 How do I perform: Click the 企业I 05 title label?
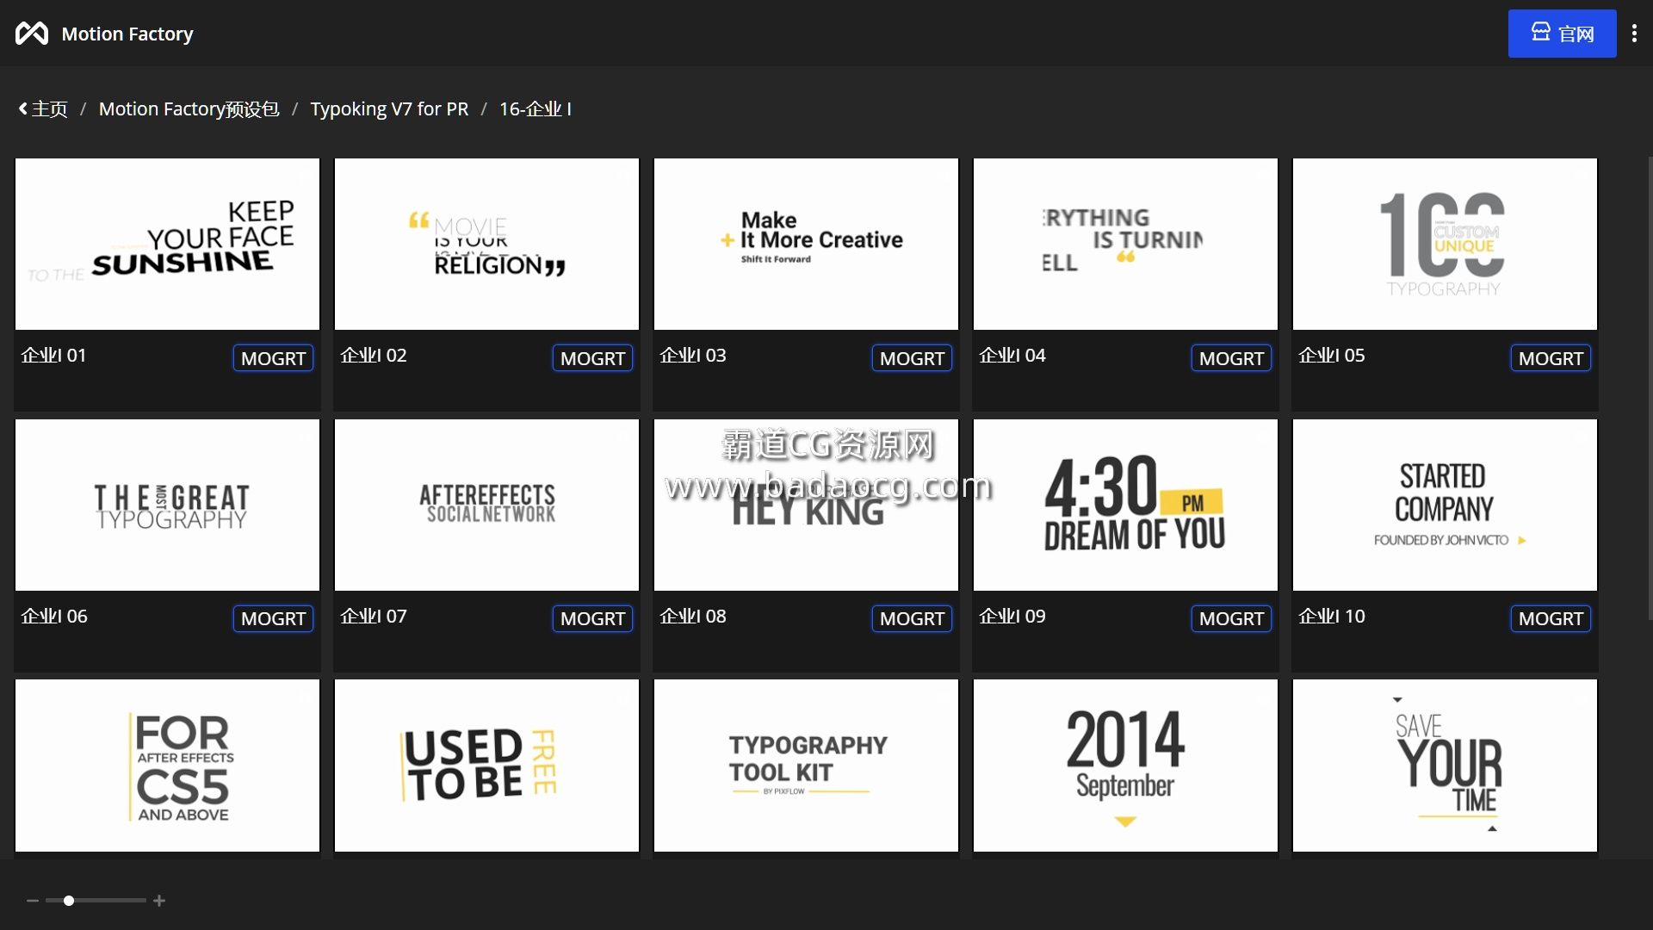(x=1331, y=355)
